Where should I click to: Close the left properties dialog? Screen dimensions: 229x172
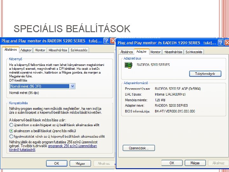113,41
